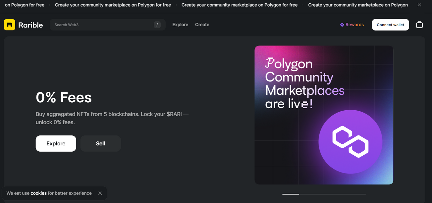The width and height of the screenshot is (432, 203).
Task: Click 'Buy aggregated NFTs from 5 blockchains' text
Action: 87,114
